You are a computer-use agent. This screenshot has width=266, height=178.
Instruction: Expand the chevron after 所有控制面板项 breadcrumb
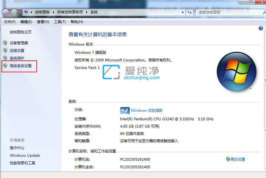[86, 12]
